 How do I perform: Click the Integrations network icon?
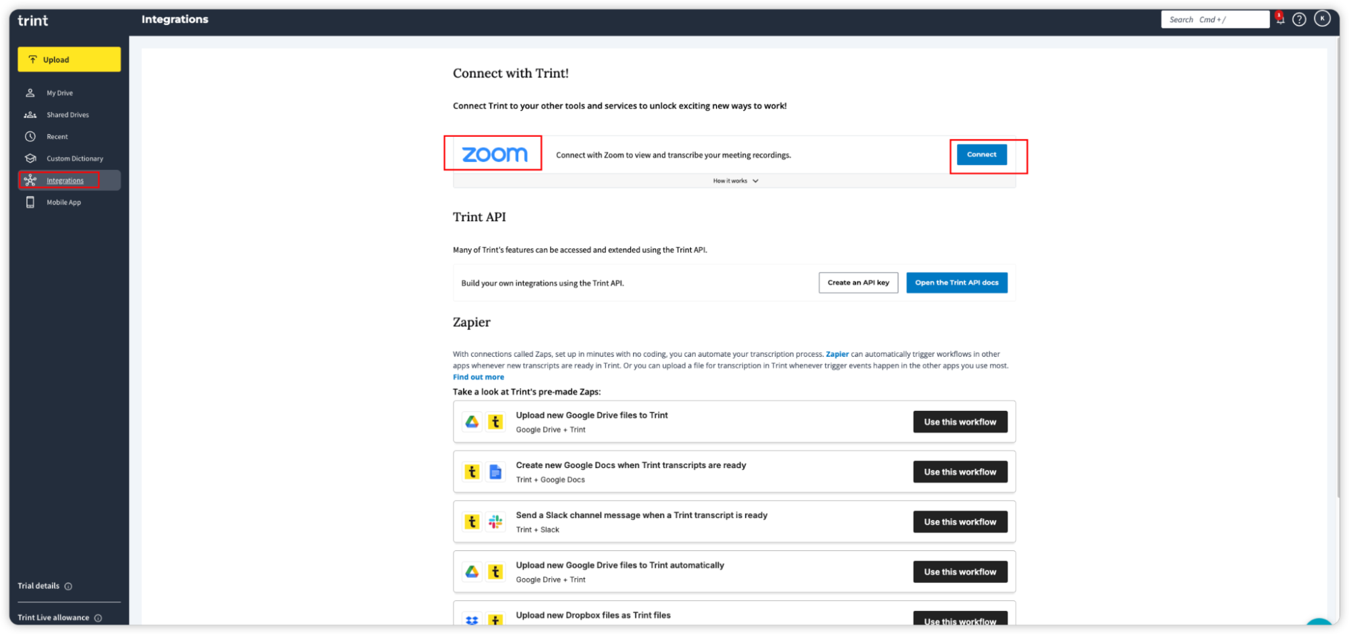(30, 180)
